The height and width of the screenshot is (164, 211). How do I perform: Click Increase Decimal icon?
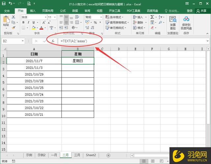point(87,28)
